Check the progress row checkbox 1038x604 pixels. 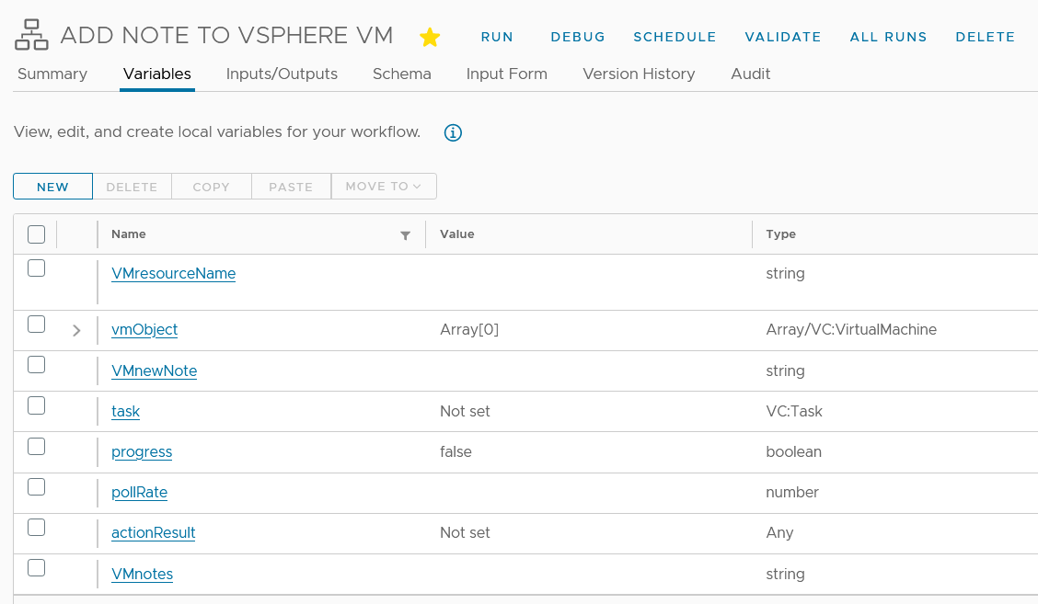[x=37, y=447]
